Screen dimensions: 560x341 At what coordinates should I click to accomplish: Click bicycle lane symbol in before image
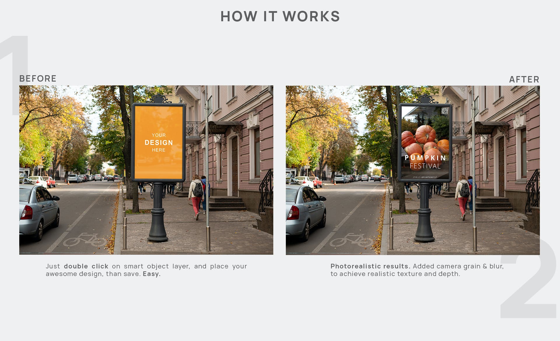coord(85,240)
